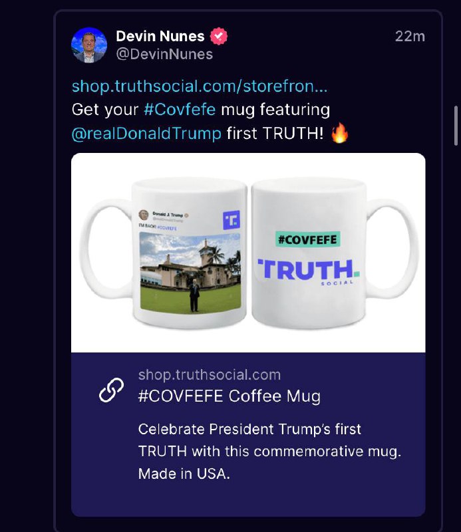
Task: Click the red verified badge next to Devin Nunes
Action: pos(219,36)
